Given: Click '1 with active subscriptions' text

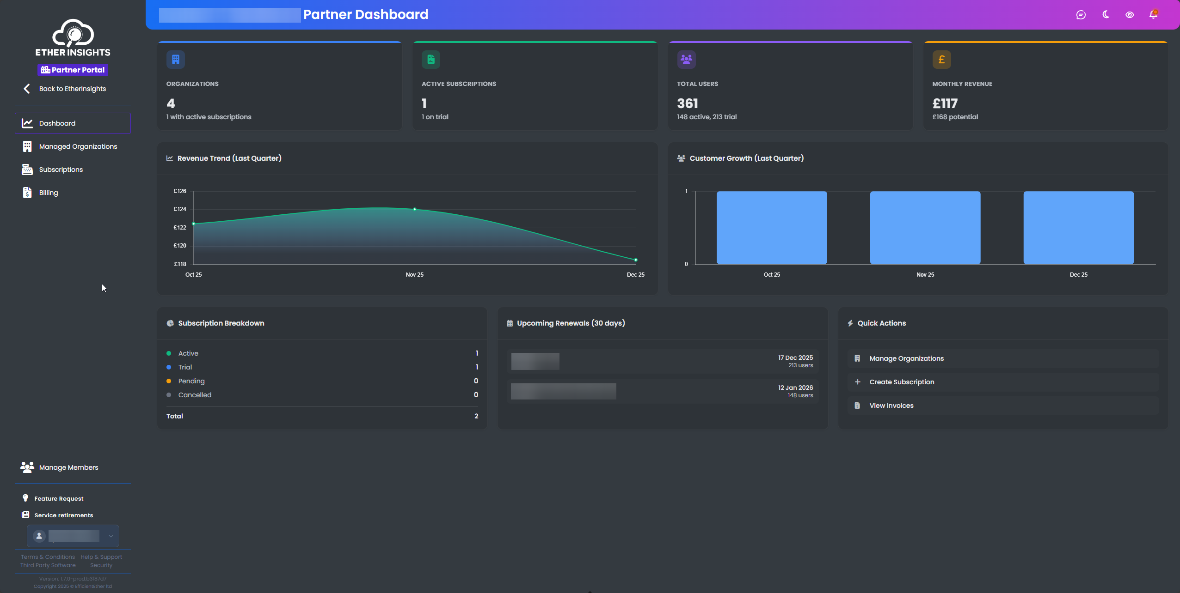Looking at the screenshot, I should click(209, 117).
